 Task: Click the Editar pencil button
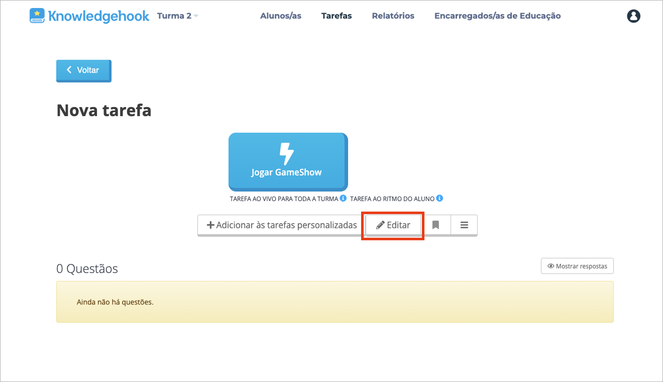393,225
